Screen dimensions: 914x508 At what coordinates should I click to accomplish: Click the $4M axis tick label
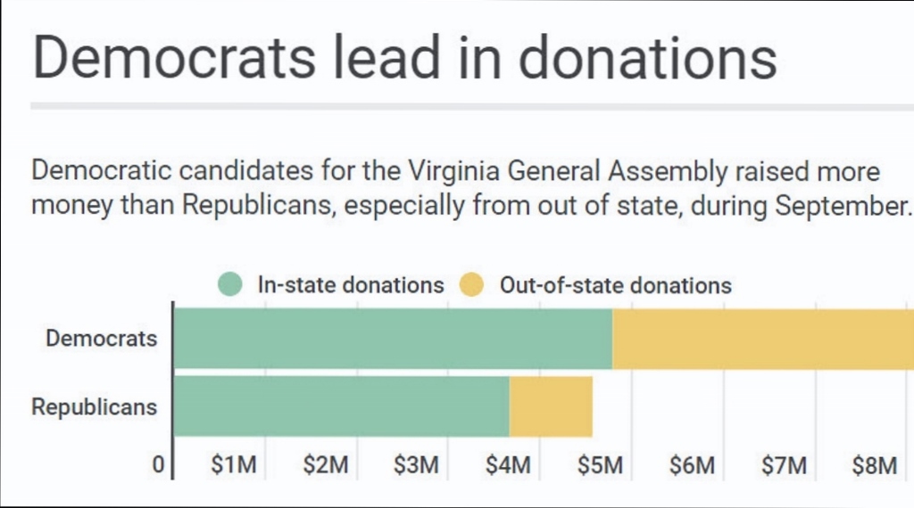click(508, 465)
